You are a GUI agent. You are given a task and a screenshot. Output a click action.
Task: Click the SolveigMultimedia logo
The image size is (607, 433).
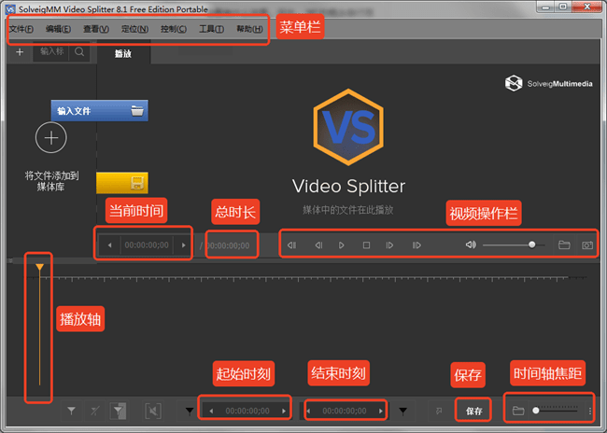coord(548,83)
